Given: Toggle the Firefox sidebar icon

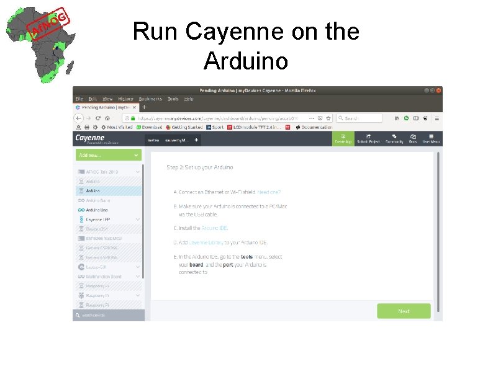Looking at the screenshot, I should pos(416,118).
